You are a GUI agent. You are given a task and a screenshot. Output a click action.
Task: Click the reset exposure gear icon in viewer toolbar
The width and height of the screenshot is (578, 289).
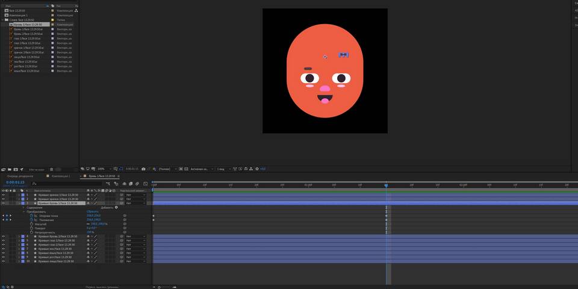[x=257, y=169]
